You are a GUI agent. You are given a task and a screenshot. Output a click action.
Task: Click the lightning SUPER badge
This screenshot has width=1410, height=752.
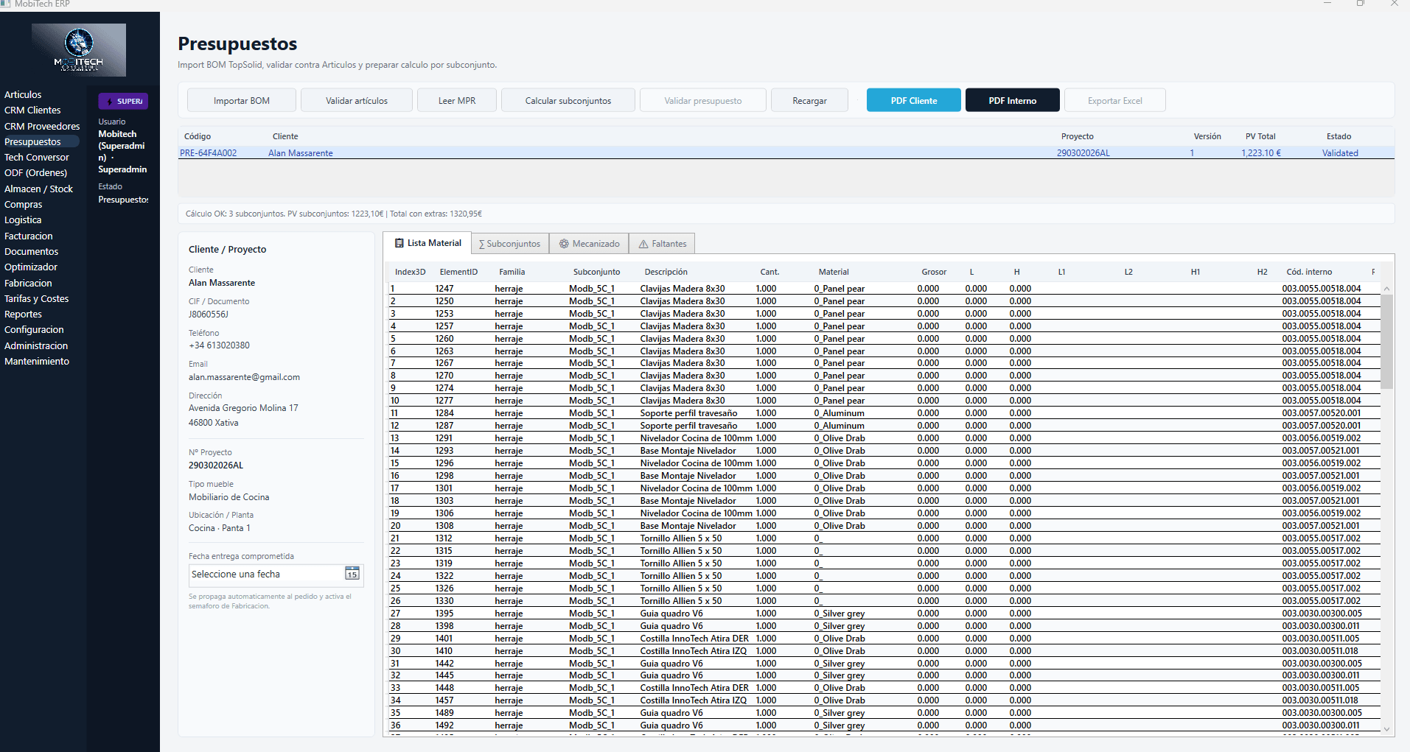(x=124, y=101)
